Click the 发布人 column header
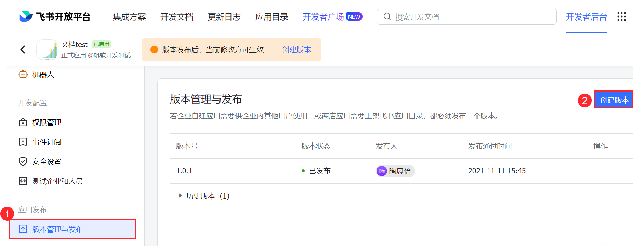 pos(387,146)
